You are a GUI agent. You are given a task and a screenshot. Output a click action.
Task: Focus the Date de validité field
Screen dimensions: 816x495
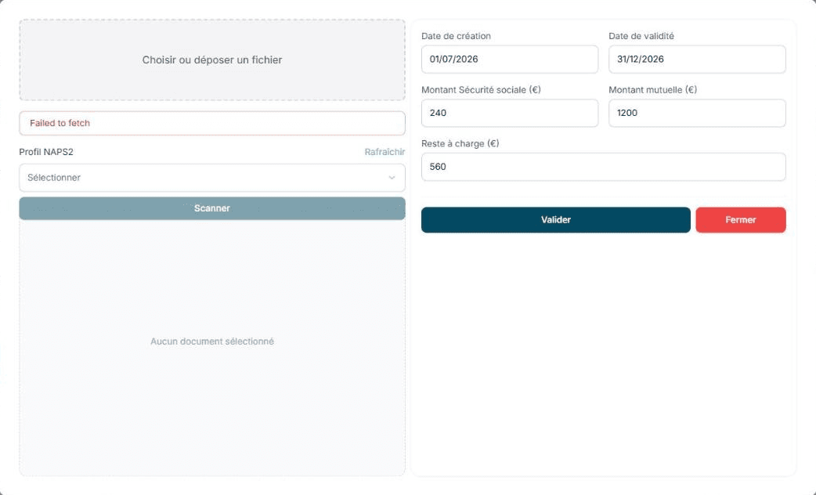(x=697, y=60)
